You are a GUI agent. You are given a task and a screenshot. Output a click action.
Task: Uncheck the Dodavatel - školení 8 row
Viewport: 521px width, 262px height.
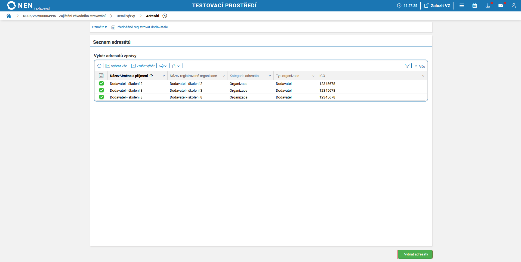101,97
